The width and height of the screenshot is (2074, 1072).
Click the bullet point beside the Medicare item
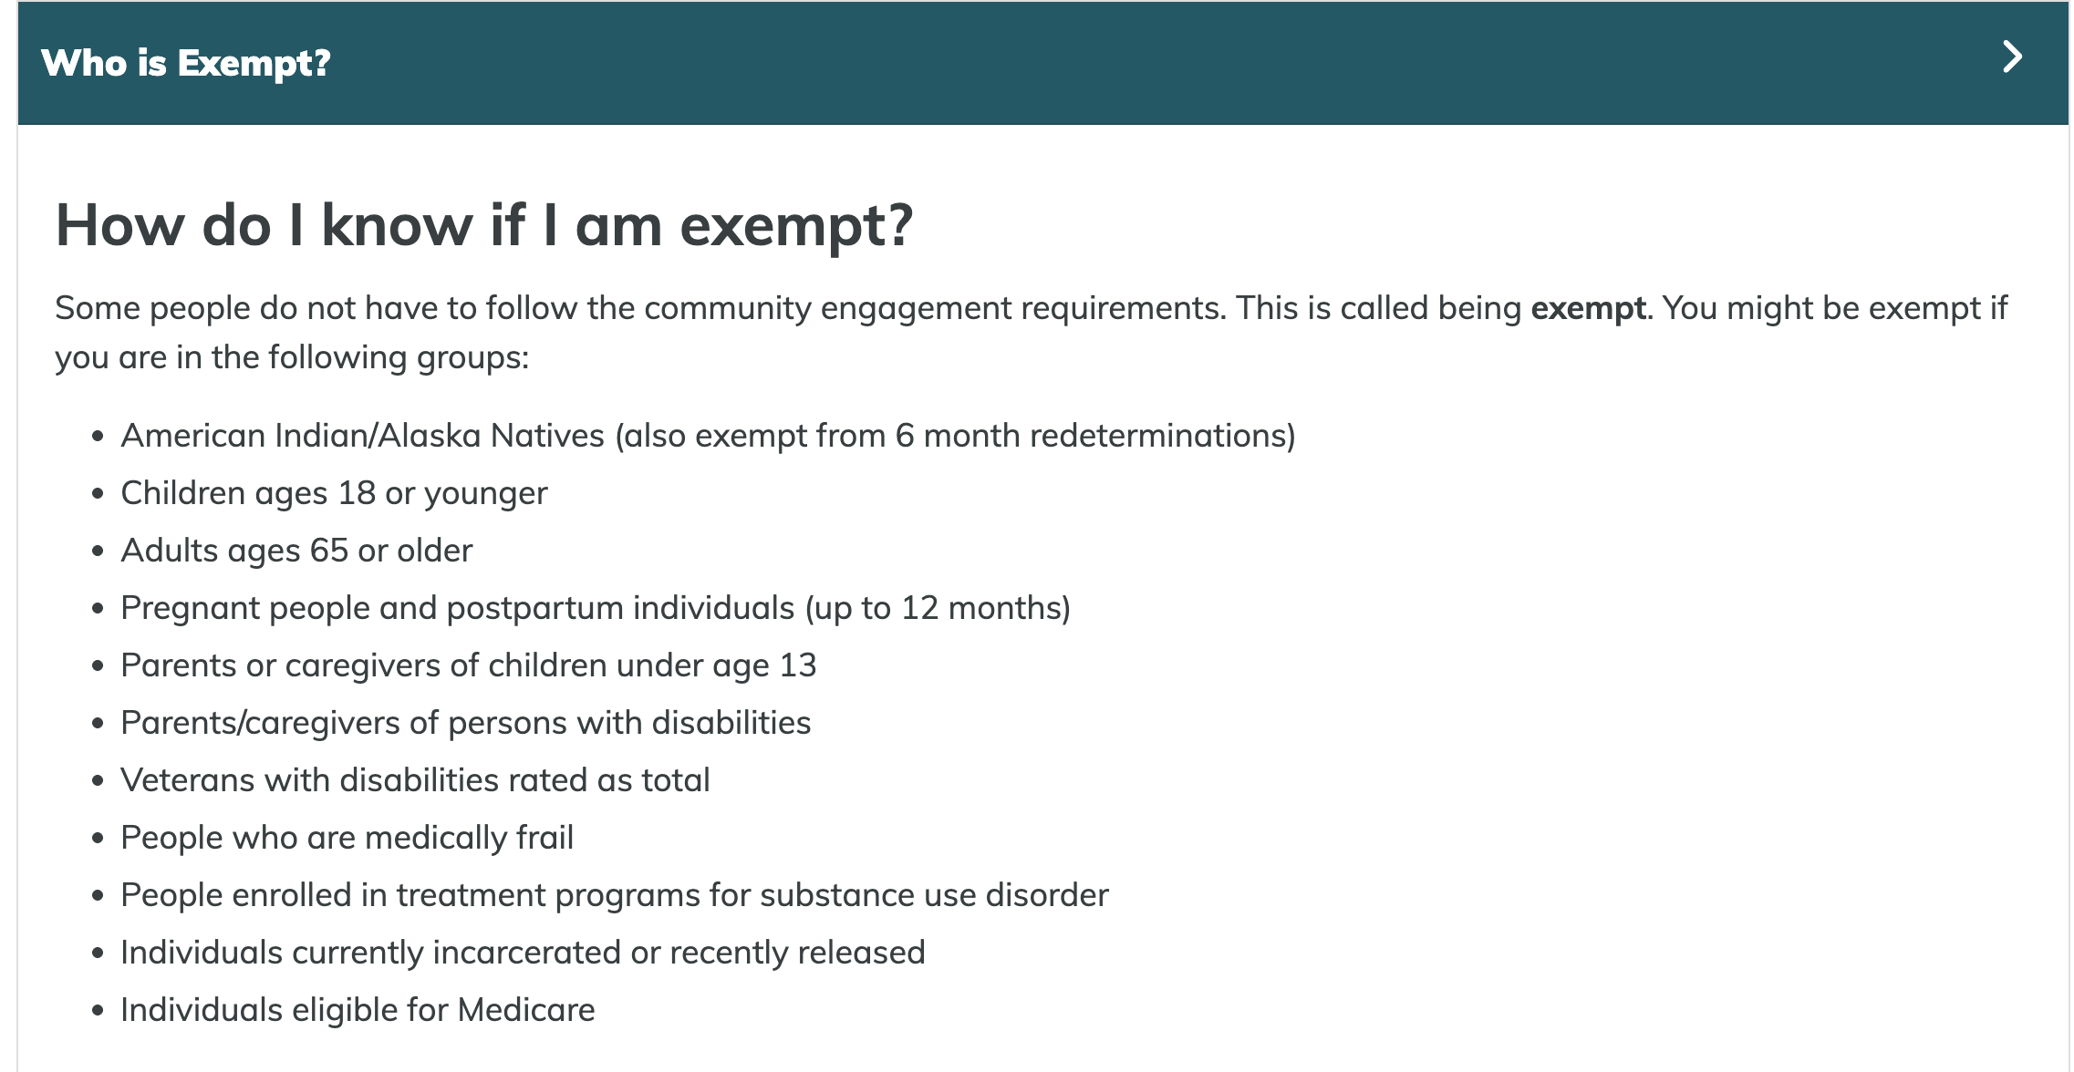coord(98,1011)
